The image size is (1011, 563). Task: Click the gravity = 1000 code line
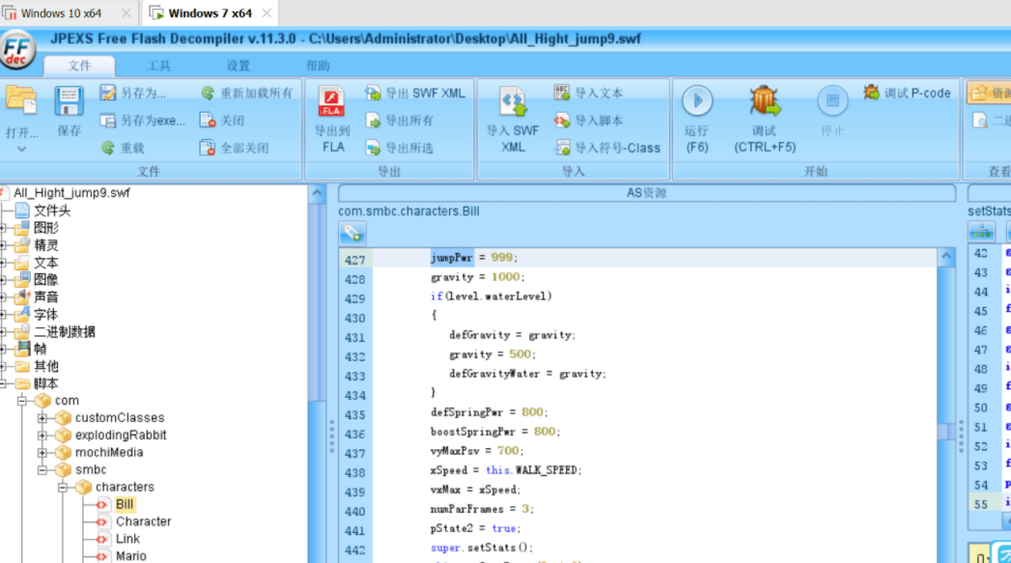478,276
